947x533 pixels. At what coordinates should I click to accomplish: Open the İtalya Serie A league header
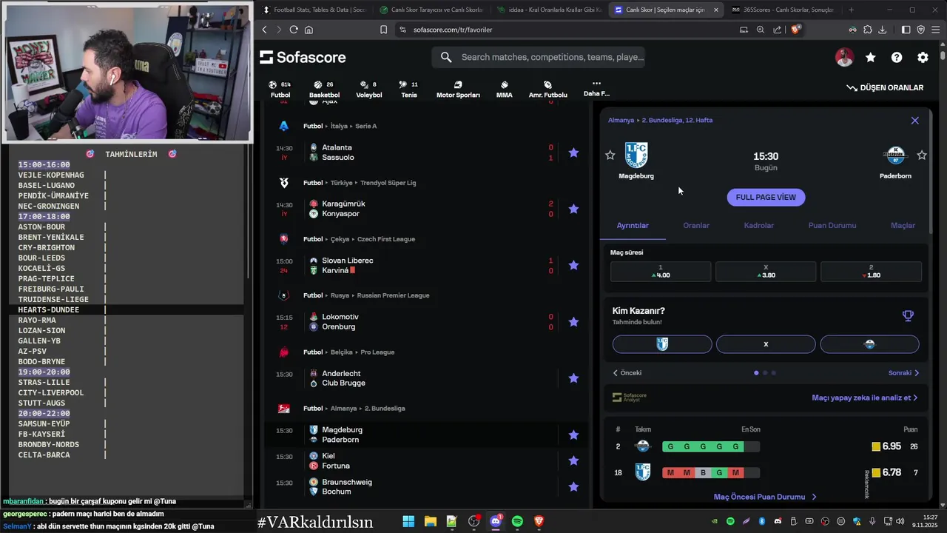[x=340, y=126]
